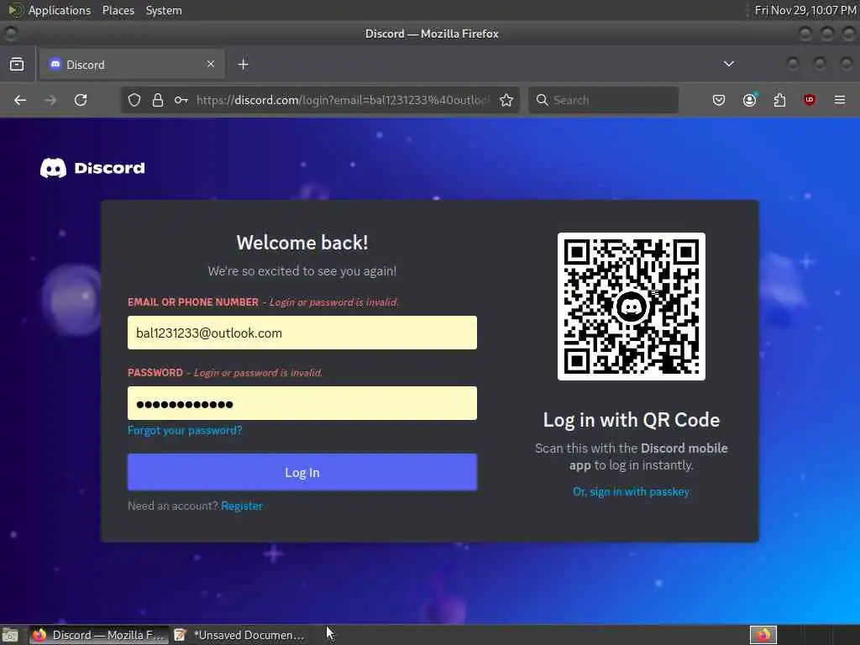The image size is (860, 645).
Task: Open the extensions puzzle icon
Action: tap(779, 100)
